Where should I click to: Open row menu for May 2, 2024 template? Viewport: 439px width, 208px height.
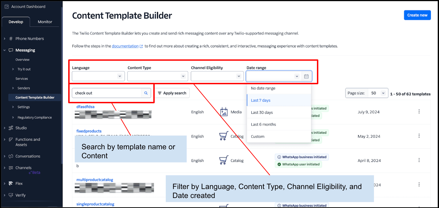point(419,136)
